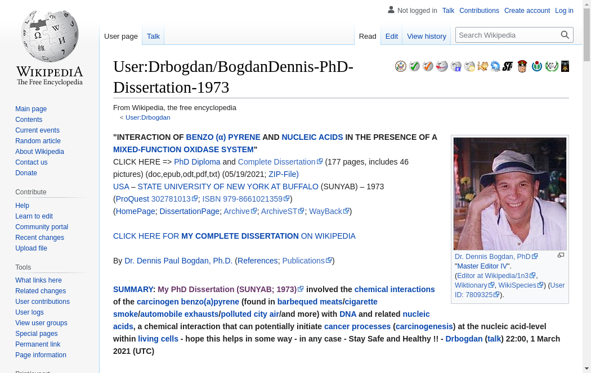Click the US Great Seal topicon
This screenshot has height=373, width=591.
pos(401,66)
